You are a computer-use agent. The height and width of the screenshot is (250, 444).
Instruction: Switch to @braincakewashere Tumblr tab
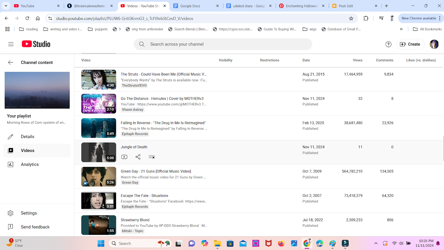[90, 6]
